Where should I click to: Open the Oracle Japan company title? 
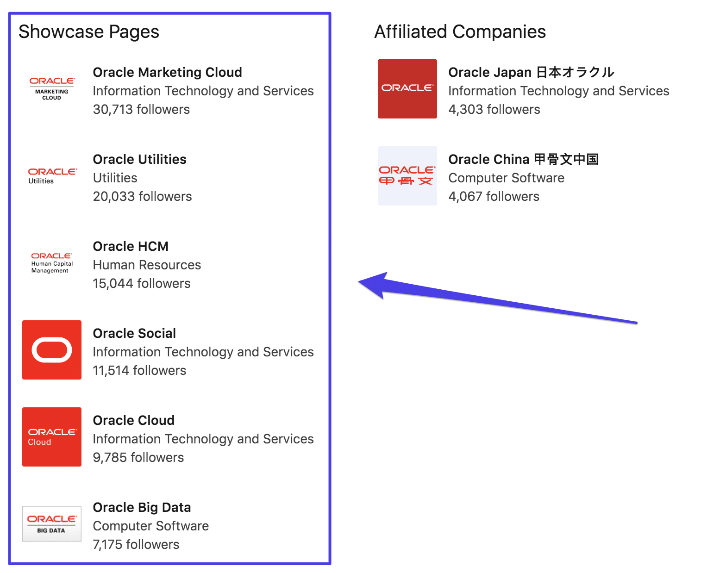click(531, 72)
